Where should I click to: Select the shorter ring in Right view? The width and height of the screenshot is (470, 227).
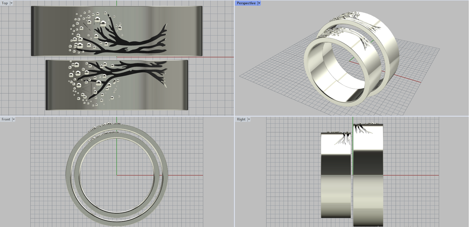point(336,182)
